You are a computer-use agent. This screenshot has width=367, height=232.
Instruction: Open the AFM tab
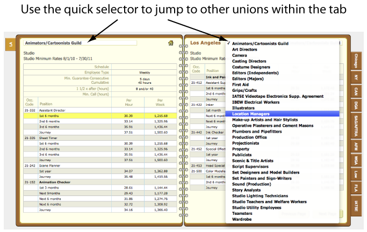click(x=356, y=147)
